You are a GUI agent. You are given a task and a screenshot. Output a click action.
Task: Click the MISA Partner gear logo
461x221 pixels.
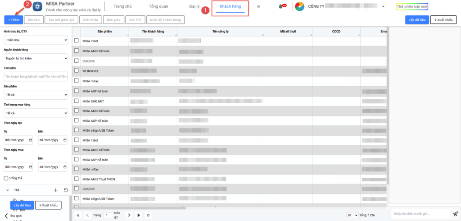coord(37,6)
